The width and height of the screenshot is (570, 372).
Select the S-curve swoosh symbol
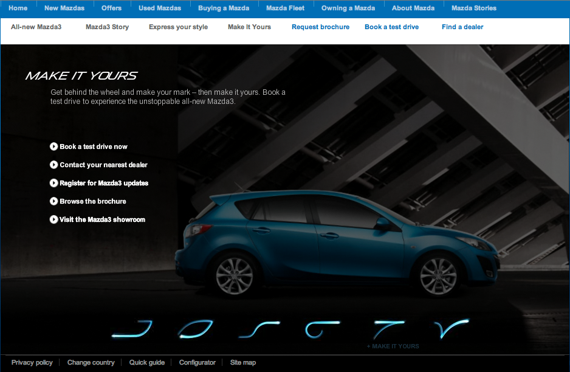pyautogui.click(x=259, y=329)
